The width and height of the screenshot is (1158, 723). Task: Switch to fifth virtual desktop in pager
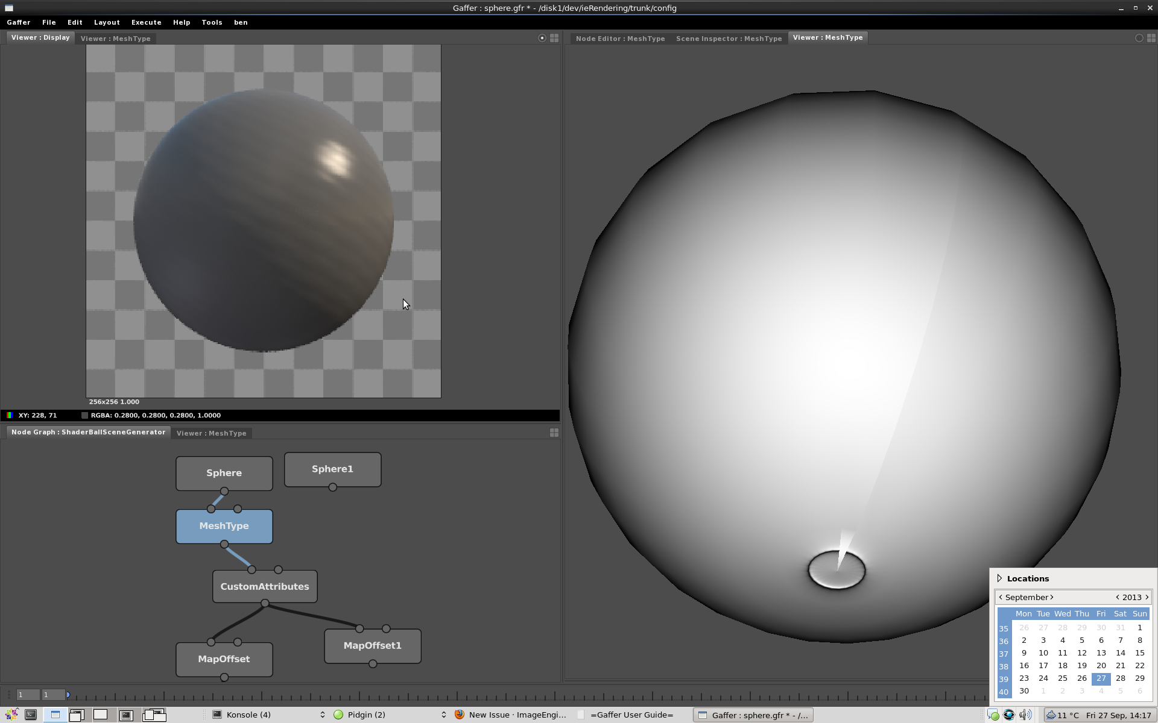pyautogui.click(x=154, y=715)
